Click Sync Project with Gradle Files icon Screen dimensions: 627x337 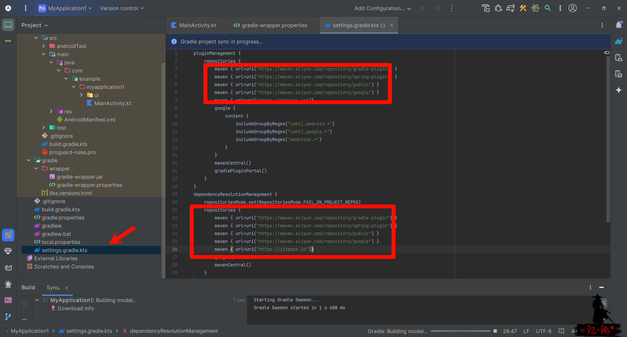point(510,8)
